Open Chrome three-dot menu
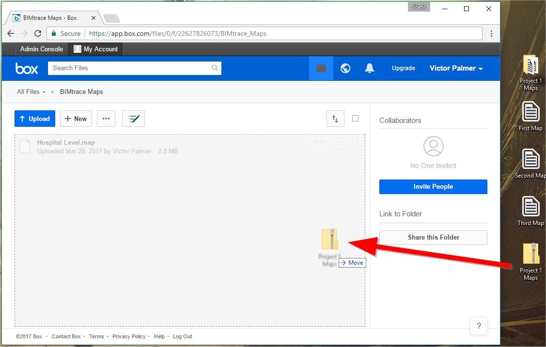 [x=491, y=33]
